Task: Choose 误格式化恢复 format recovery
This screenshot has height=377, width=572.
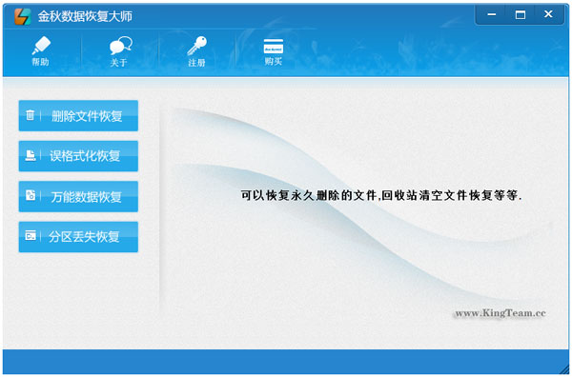Action: [78, 156]
